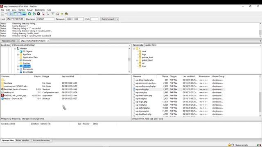Collapse the Mahesh user folder node

point(15,49)
